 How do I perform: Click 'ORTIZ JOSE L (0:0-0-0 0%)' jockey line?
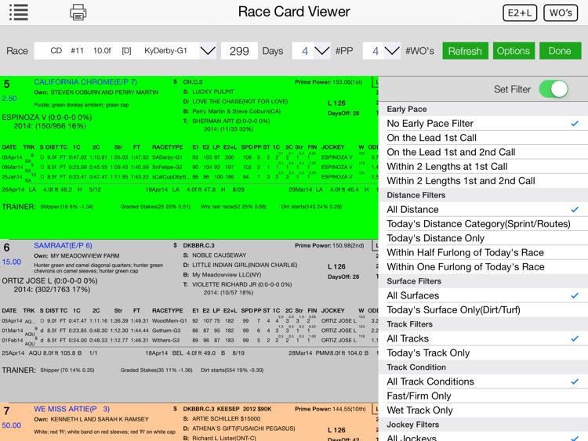tap(49, 280)
